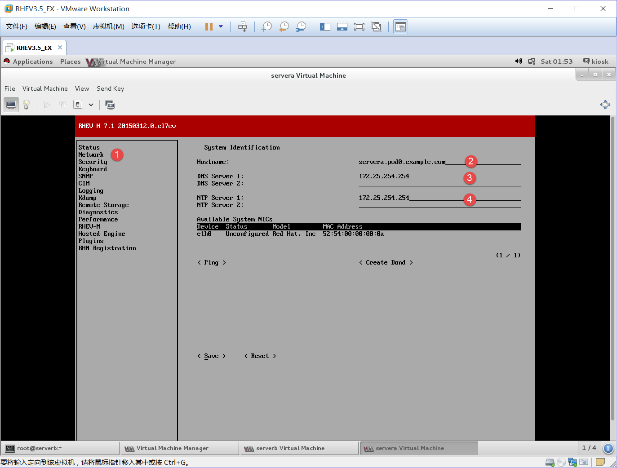Open the virt-viewer File menu

10,88
